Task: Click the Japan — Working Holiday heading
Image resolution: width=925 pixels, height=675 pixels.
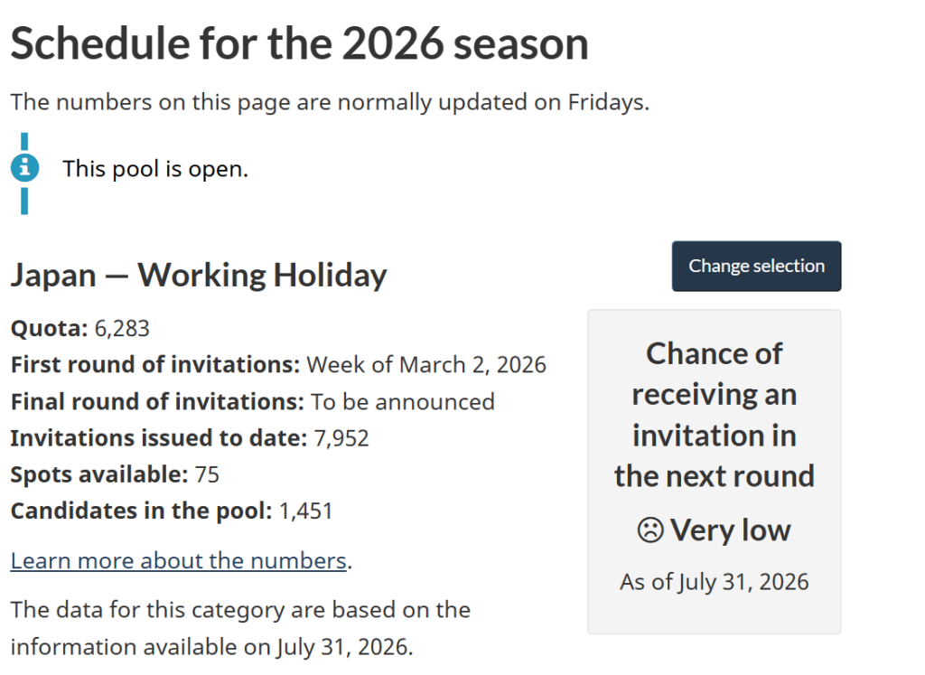Action: click(199, 275)
